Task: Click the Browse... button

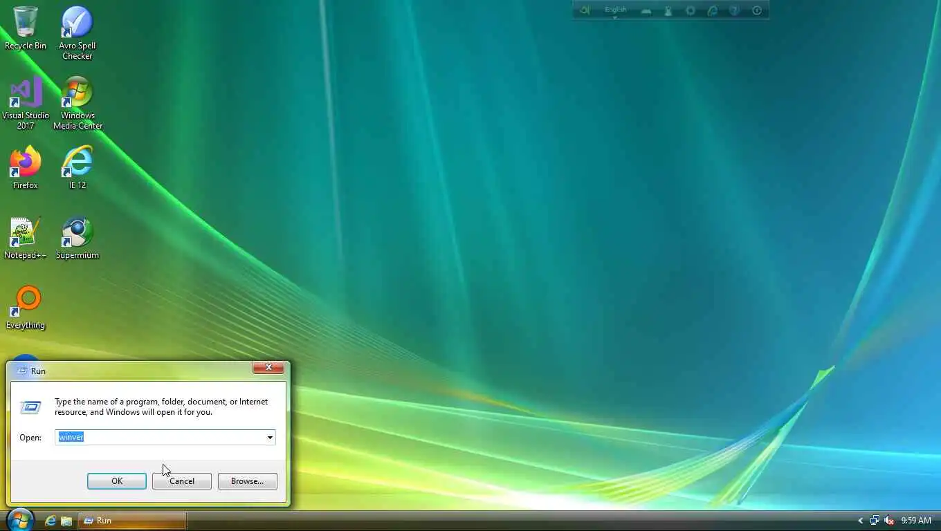Action: click(247, 481)
